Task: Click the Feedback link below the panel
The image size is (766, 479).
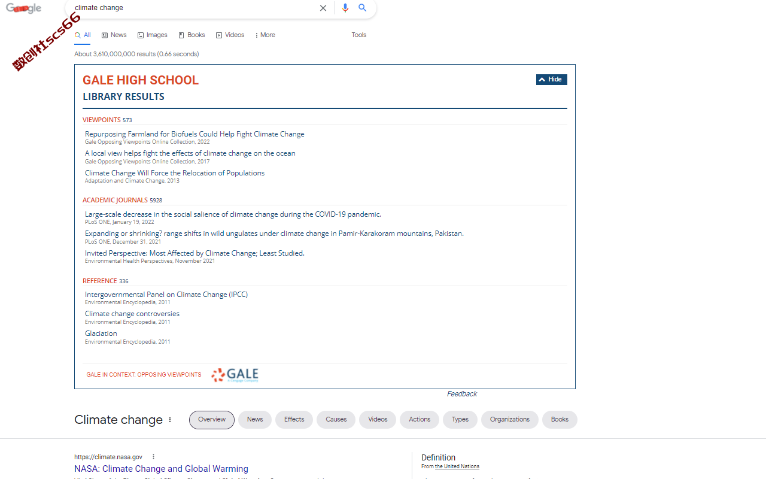Action: click(462, 394)
